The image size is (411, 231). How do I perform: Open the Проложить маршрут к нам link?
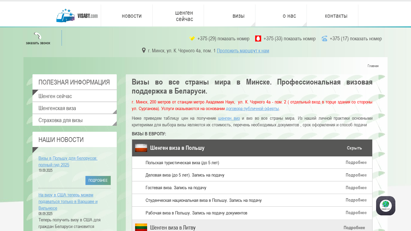pos(243,51)
